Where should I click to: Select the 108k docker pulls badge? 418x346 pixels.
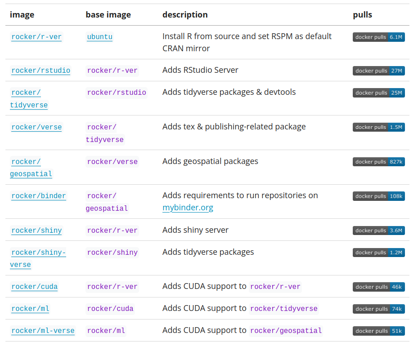point(379,196)
